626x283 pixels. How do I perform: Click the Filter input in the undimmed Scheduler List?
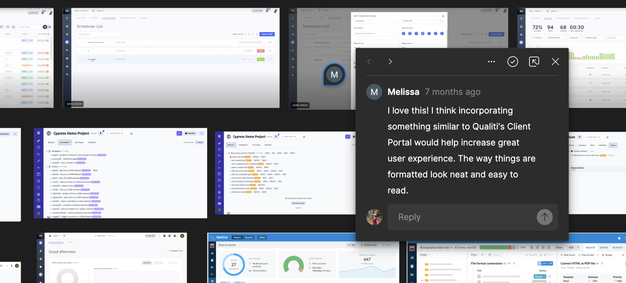pyautogui.click(x=100, y=34)
